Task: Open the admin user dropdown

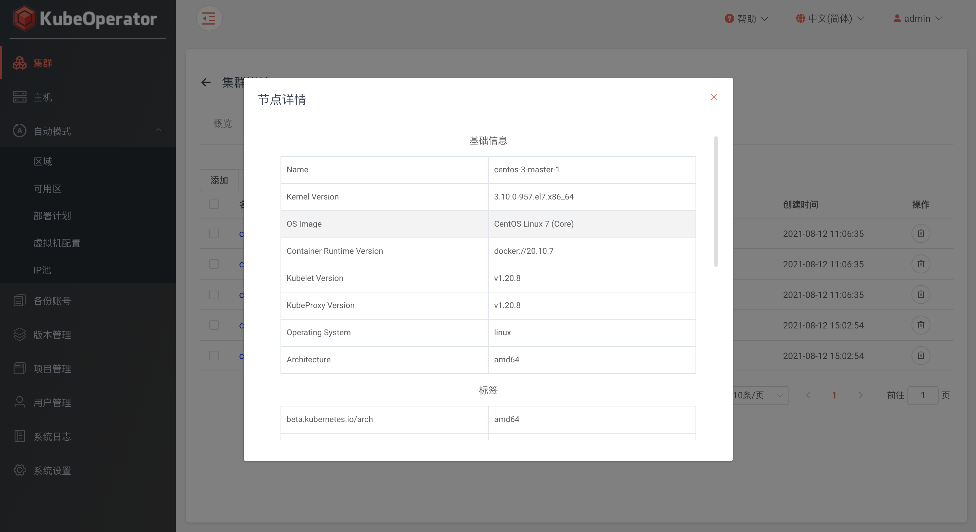Action: point(917,19)
